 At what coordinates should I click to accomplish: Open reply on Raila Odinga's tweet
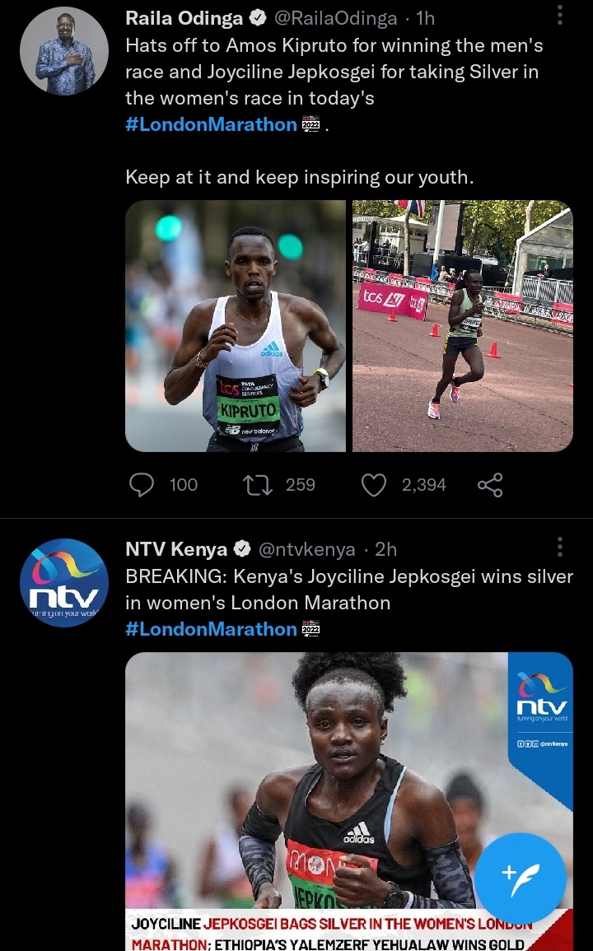coord(142,485)
